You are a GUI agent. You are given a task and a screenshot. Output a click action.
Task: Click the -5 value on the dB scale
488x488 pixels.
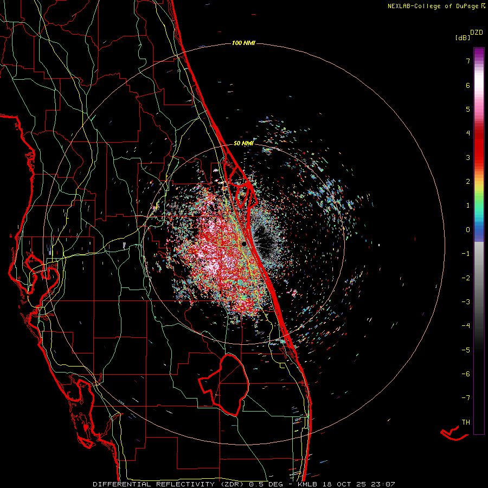(466, 350)
